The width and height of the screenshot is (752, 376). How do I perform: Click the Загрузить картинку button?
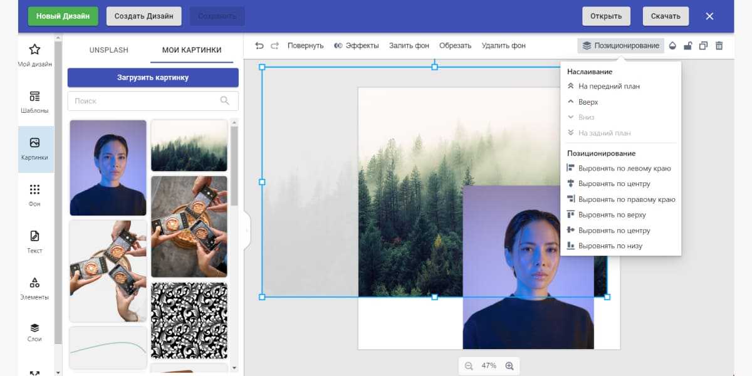(153, 78)
